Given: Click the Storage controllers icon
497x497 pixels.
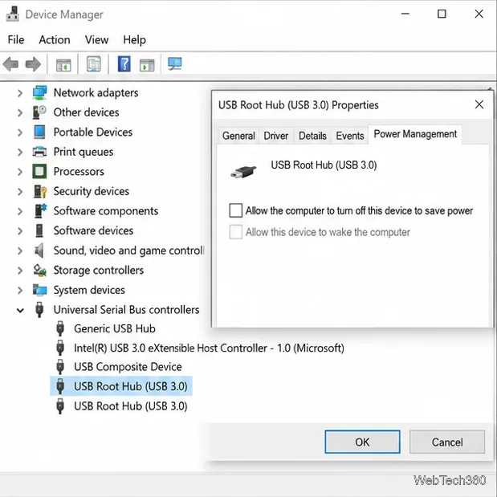Looking at the screenshot, I should 39,270.
